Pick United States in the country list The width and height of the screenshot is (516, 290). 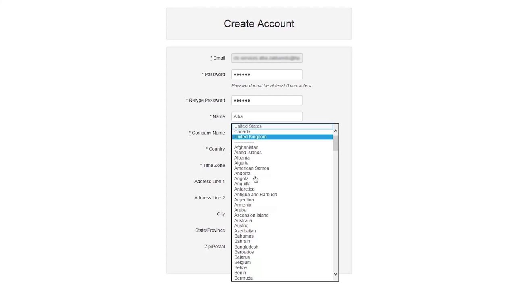(248, 126)
